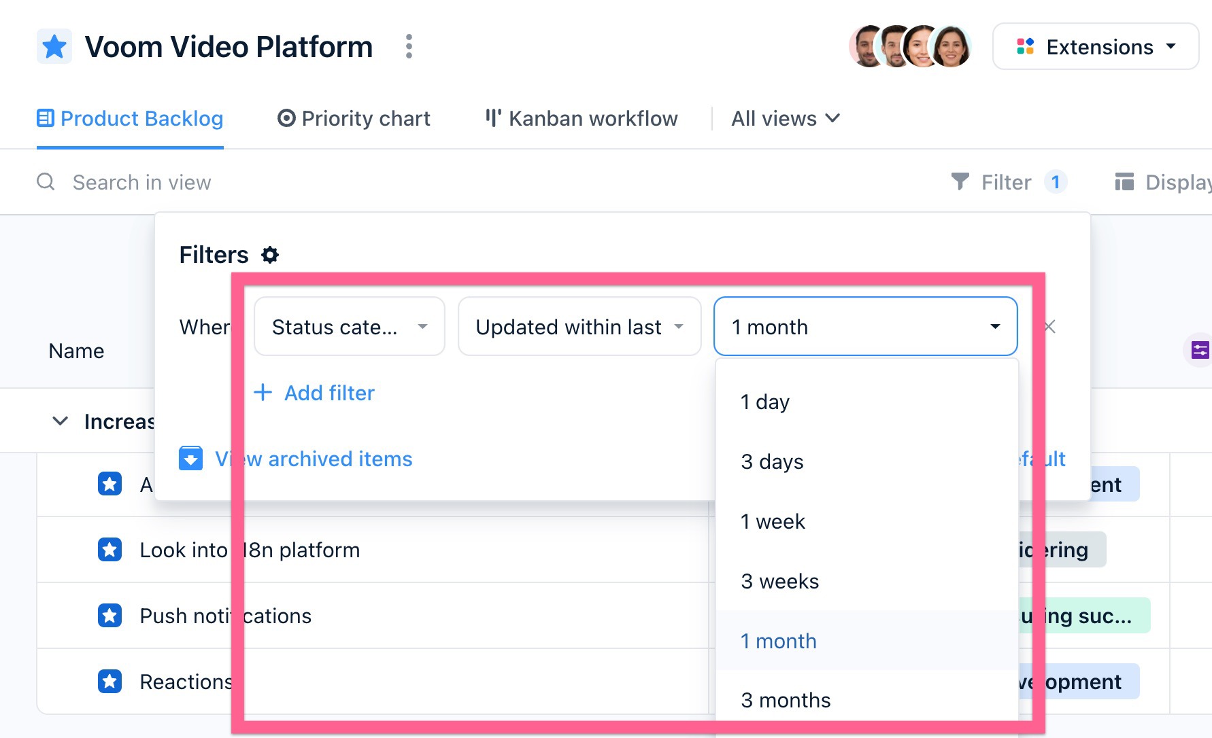
Task: Collapse the 1 month value dropdown
Action: point(865,327)
